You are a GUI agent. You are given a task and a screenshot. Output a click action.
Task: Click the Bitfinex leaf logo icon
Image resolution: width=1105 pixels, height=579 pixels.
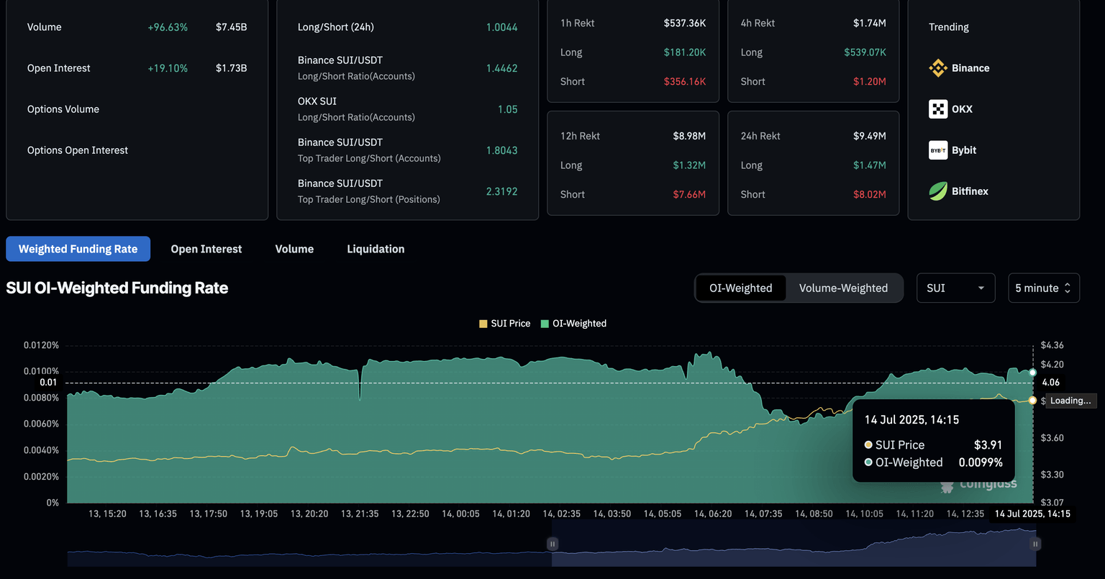(x=938, y=191)
